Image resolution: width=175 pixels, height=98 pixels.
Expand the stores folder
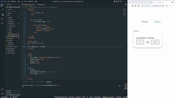[10, 30]
